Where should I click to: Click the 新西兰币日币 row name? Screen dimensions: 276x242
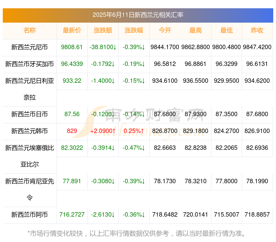pos(30,114)
